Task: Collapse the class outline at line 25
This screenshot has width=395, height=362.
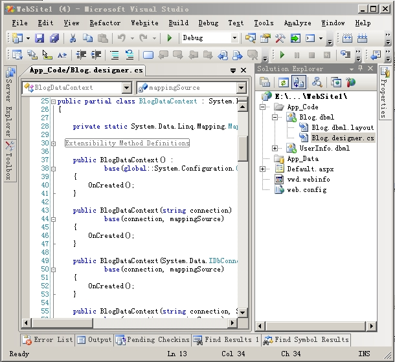Action: [53, 101]
